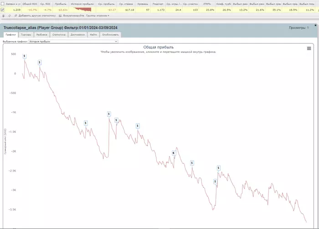Click the Визуализируйте link

pos(73,16)
